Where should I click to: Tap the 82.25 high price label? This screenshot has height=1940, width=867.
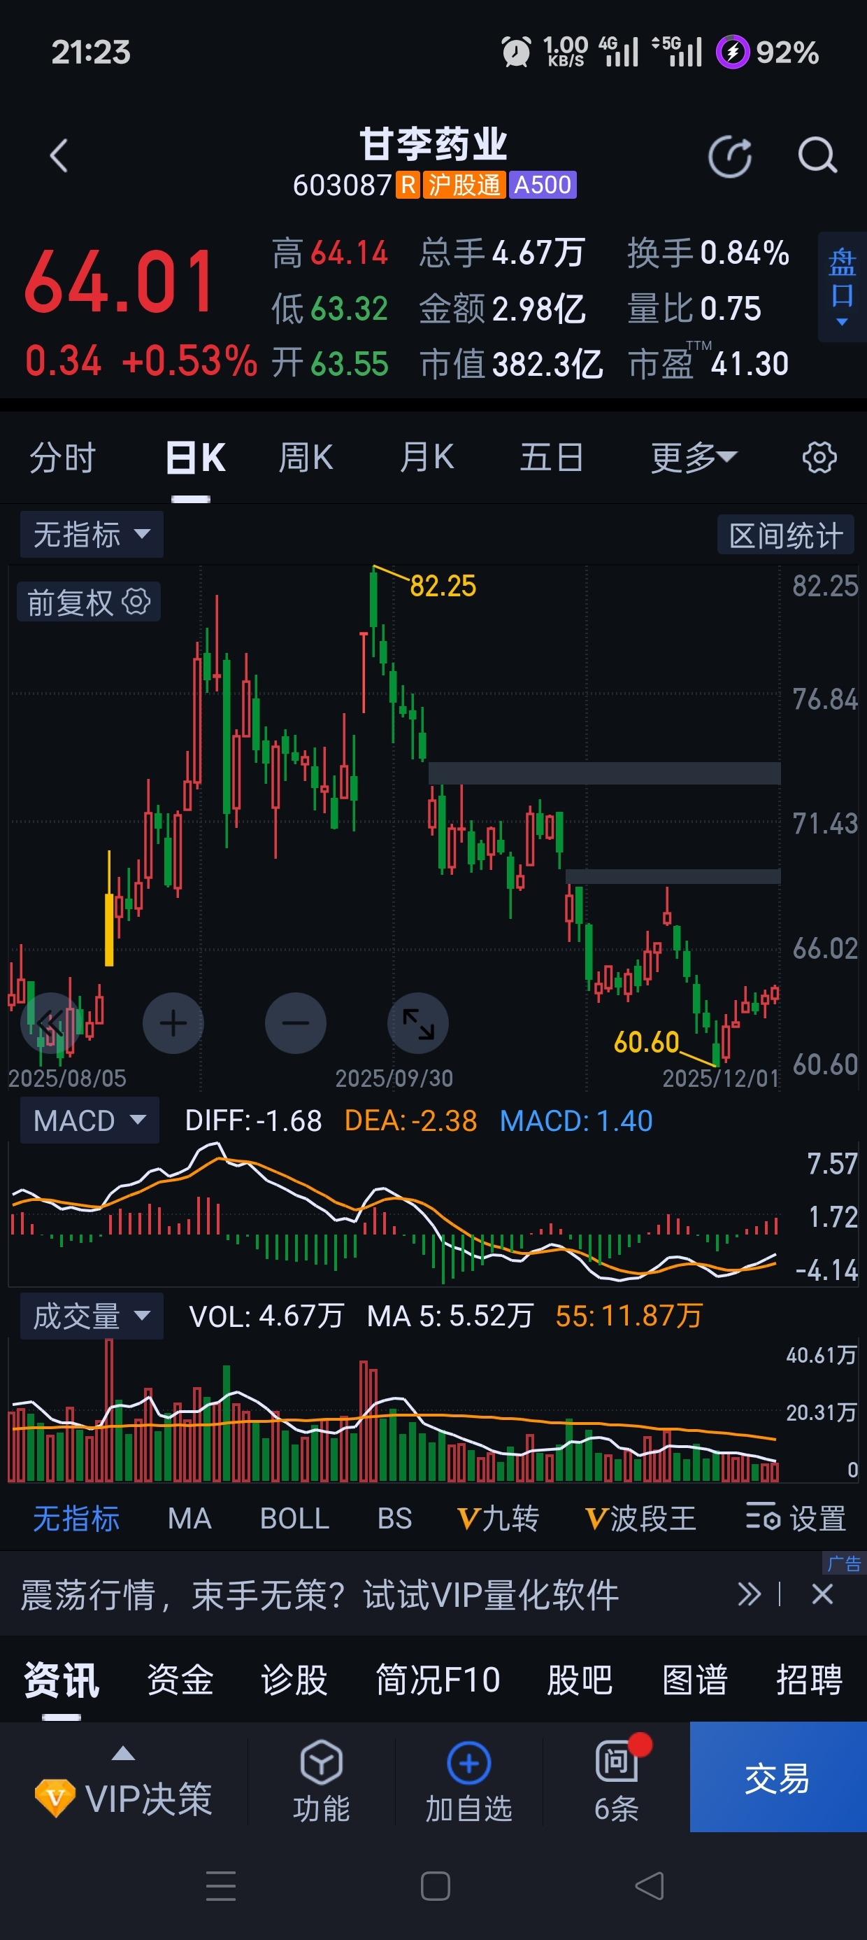[443, 586]
